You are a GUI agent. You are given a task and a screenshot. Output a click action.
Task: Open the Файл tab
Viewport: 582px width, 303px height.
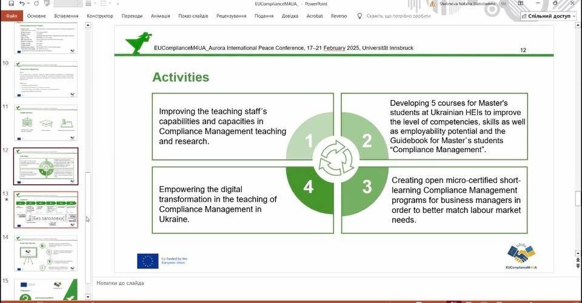pyautogui.click(x=12, y=16)
